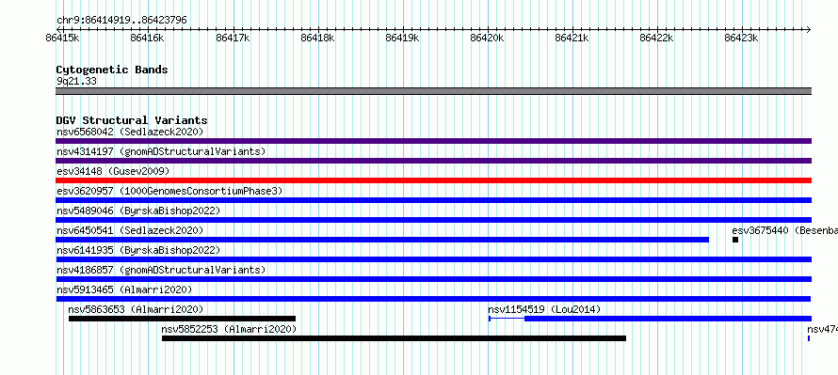Select the nsv5489046 blue variant bar
This screenshot has height=375, width=838.
tap(433, 220)
